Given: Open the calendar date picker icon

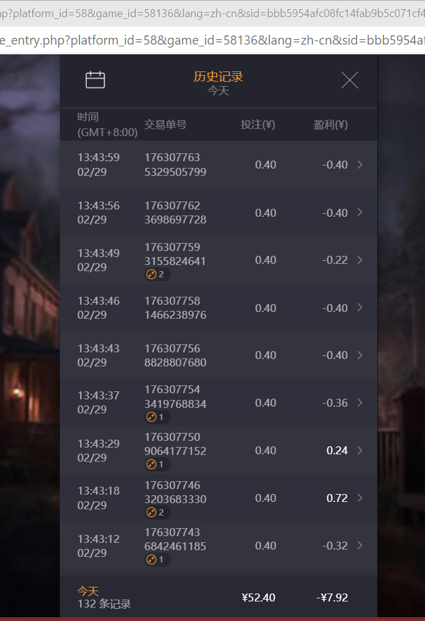Looking at the screenshot, I should [x=95, y=80].
